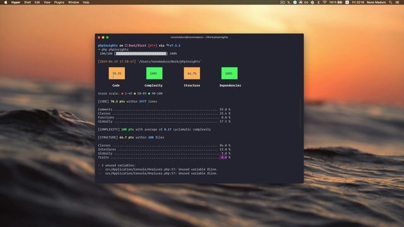404x227 pixels.
Task: Click the '2 unused variables:' line
Action: tap(117, 165)
